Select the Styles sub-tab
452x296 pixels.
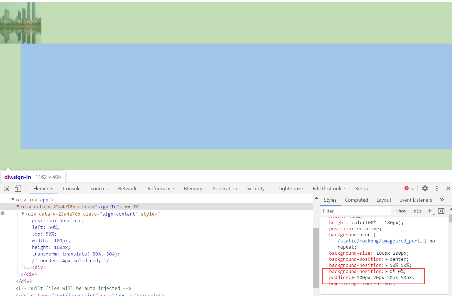coord(330,200)
